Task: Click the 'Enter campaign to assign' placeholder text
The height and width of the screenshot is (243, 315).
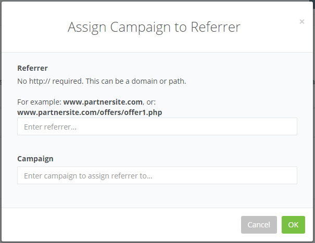Action: tap(89, 176)
